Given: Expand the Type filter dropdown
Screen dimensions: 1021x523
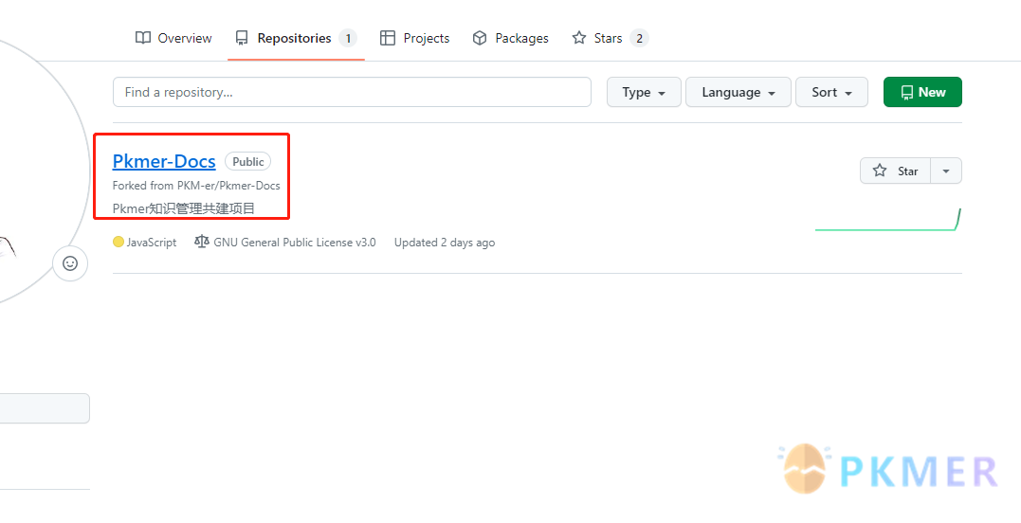Looking at the screenshot, I should (644, 92).
